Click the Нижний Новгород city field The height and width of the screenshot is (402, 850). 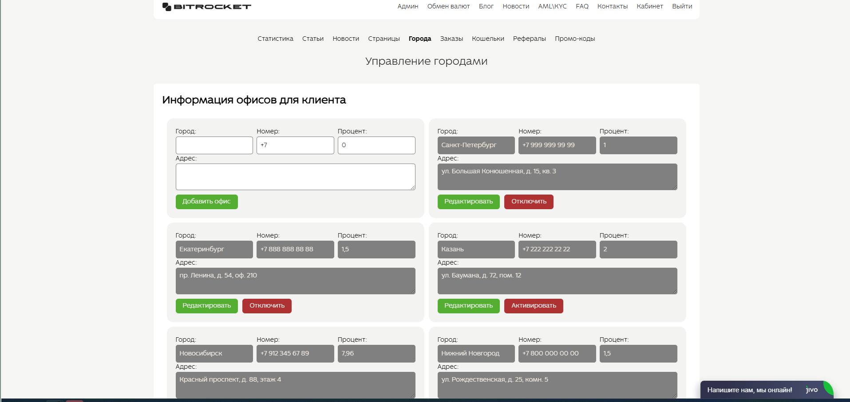click(476, 354)
